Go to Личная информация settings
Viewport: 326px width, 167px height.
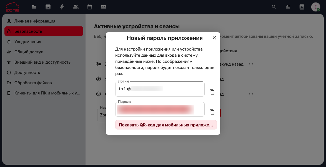(35, 21)
